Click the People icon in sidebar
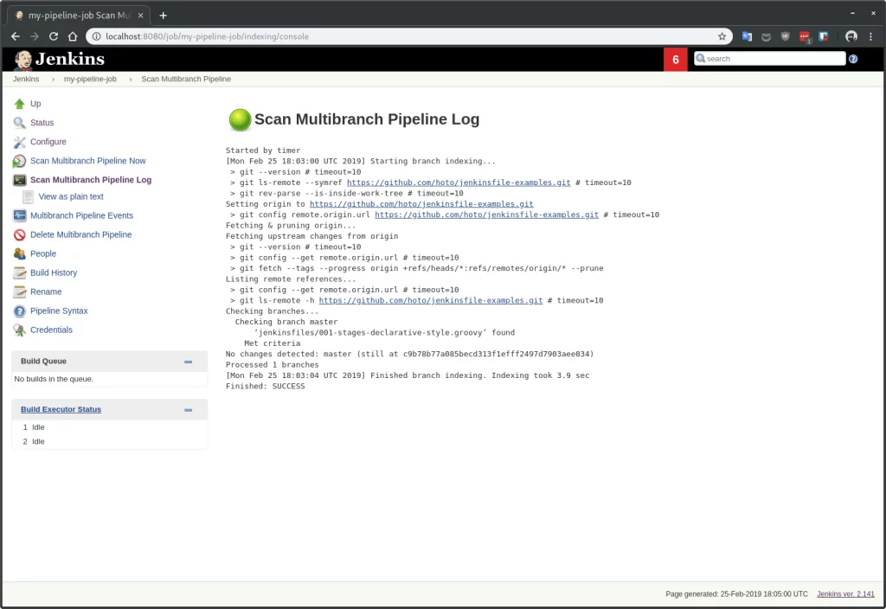Image resolution: width=886 pixels, height=609 pixels. click(x=19, y=253)
